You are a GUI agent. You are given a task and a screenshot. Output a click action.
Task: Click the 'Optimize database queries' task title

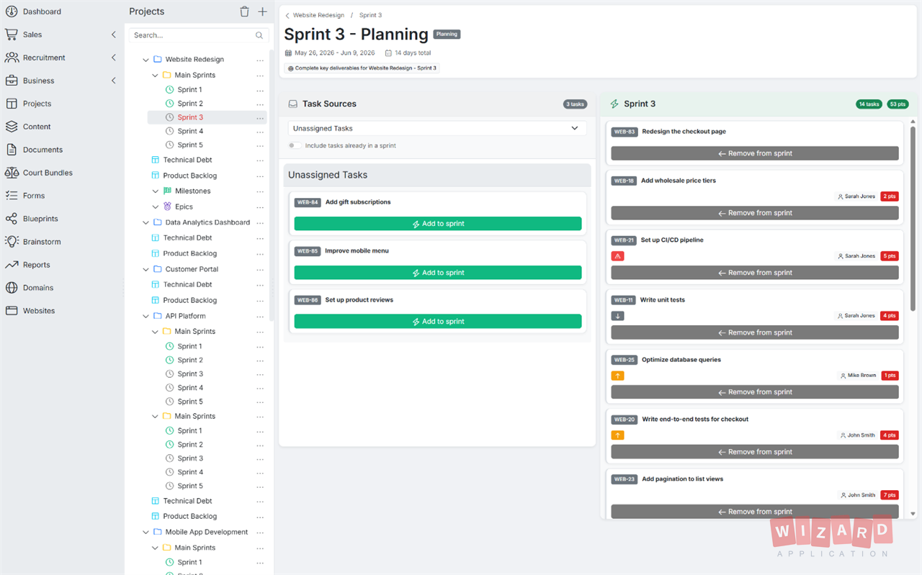pyautogui.click(x=681, y=360)
